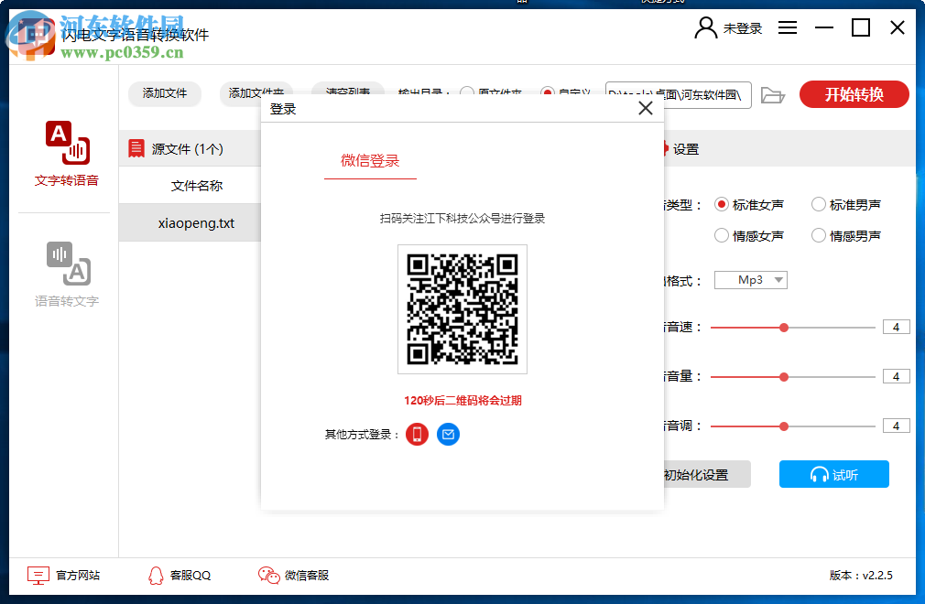Click the 试听 preview button
This screenshot has height=604, width=925.
click(833, 474)
